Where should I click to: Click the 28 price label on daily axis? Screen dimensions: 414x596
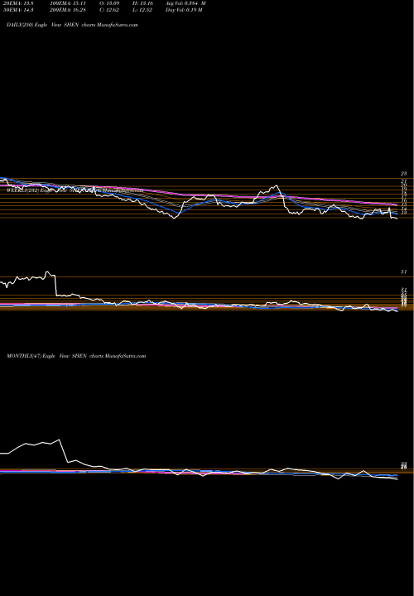404,173
